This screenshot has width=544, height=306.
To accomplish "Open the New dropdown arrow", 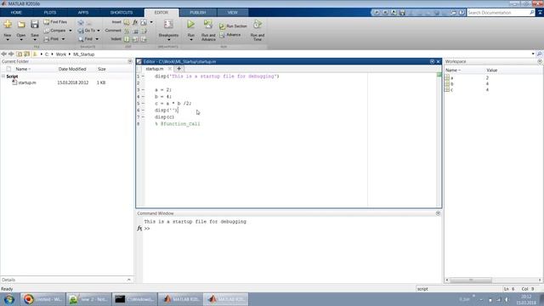I will pyautogui.click(x=8, y=40).
